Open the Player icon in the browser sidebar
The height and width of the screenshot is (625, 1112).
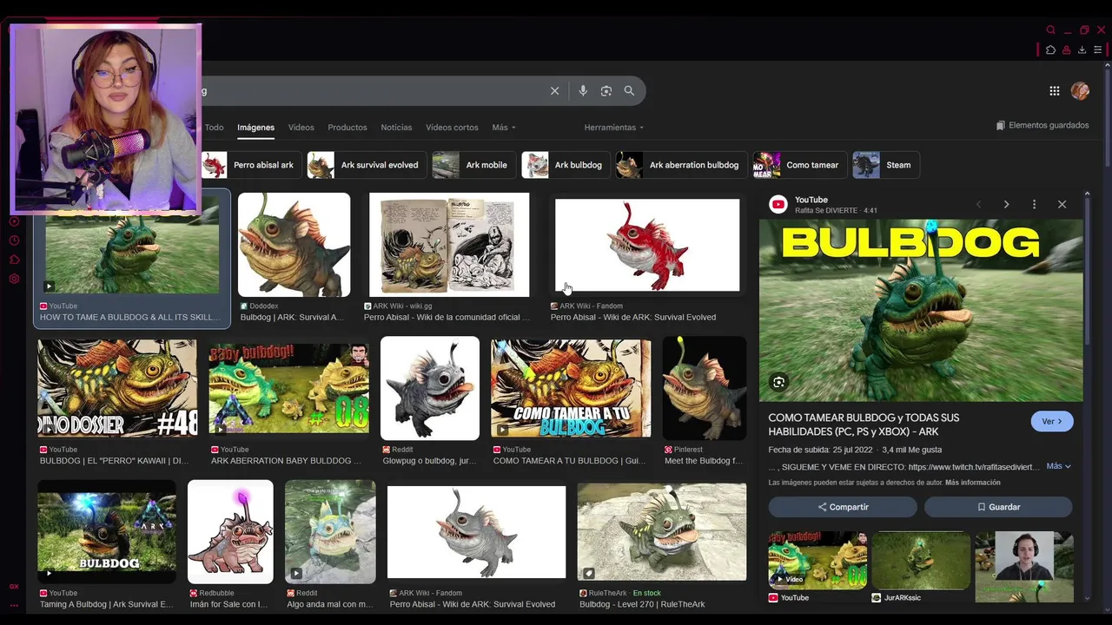click(14, 221)
